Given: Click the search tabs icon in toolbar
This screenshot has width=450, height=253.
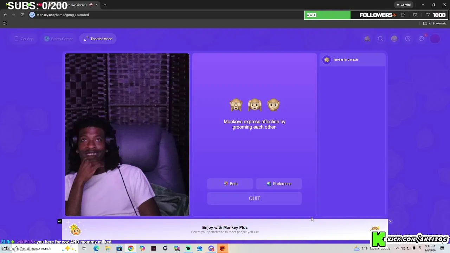Looking at the screenshot, I should (415, 15).
